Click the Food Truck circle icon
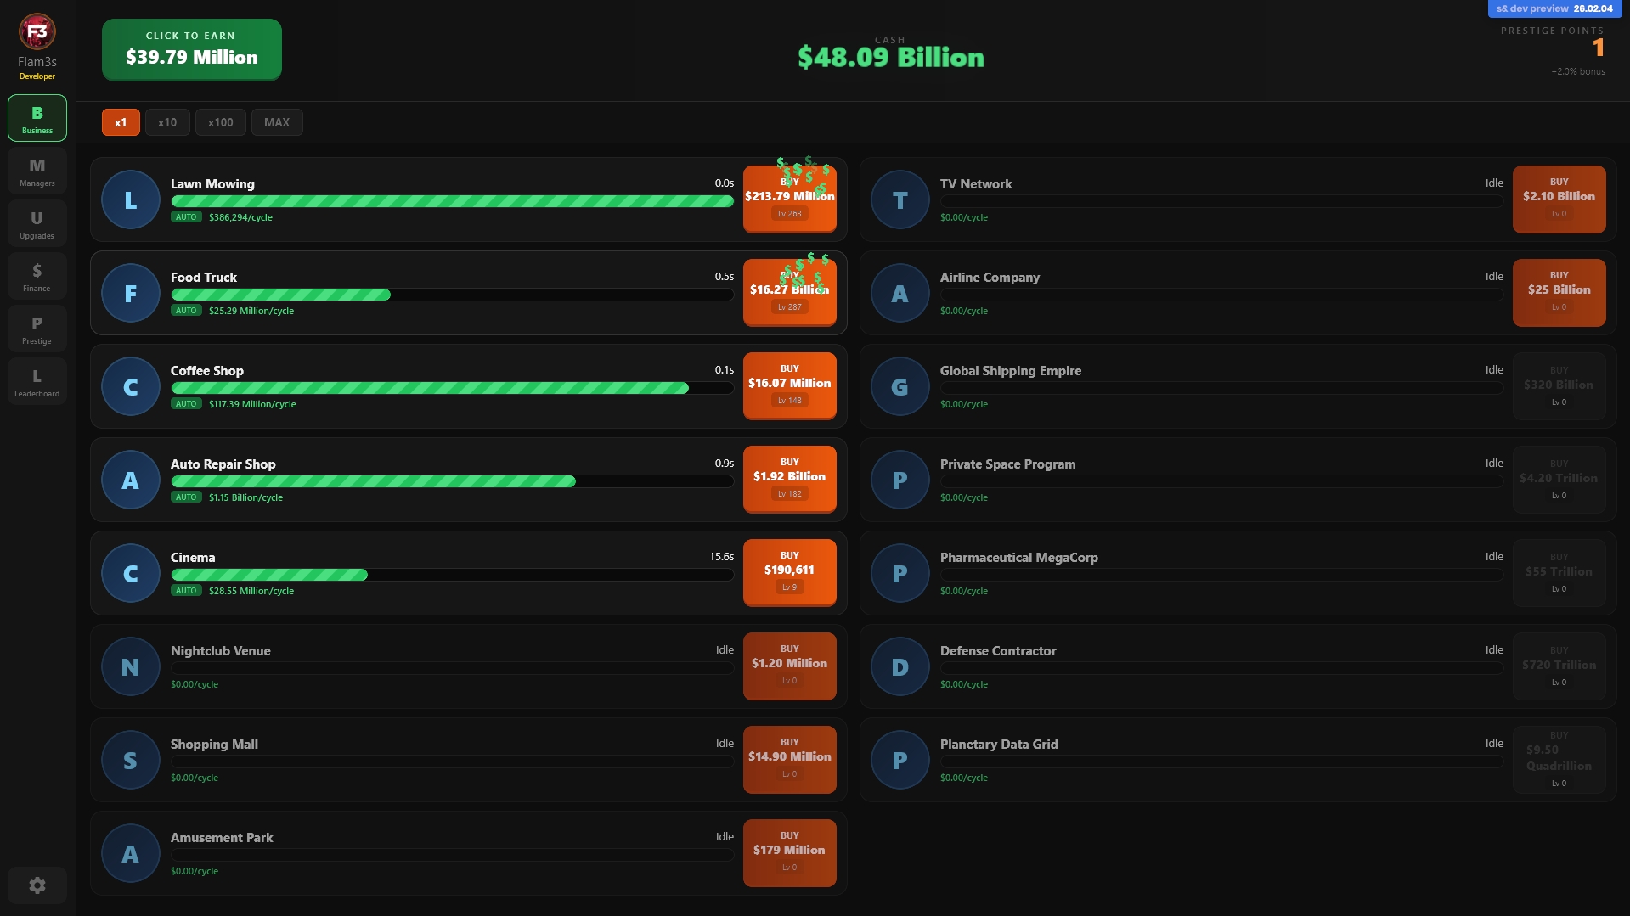The image size is (1630, 916). click(x=130, y=294)
